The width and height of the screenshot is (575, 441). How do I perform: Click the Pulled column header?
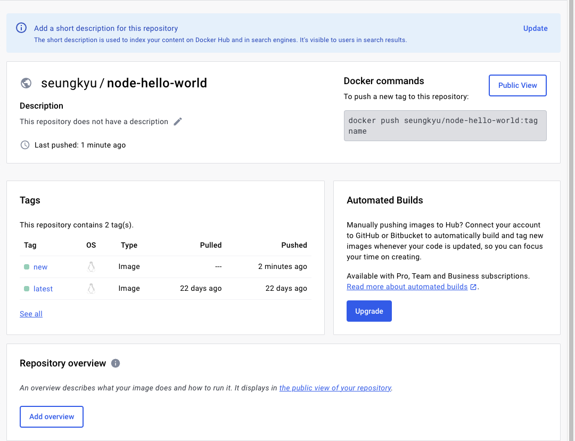click(x=211, y=245)
